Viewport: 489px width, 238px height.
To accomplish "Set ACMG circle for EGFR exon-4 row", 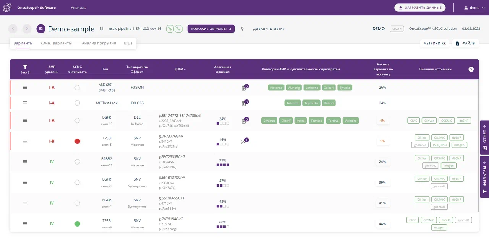I will (78, 203).
